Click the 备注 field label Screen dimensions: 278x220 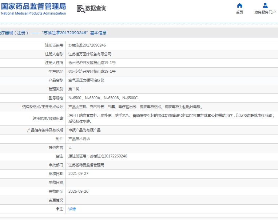click(x=59, y=156)
